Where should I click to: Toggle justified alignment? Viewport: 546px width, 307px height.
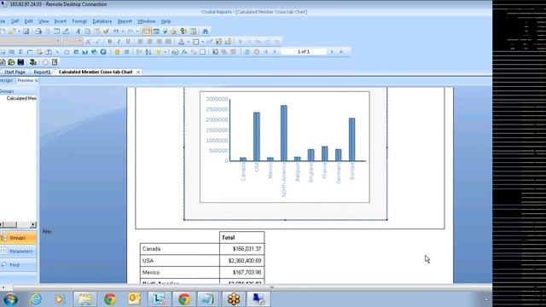[x=168, y=42]
